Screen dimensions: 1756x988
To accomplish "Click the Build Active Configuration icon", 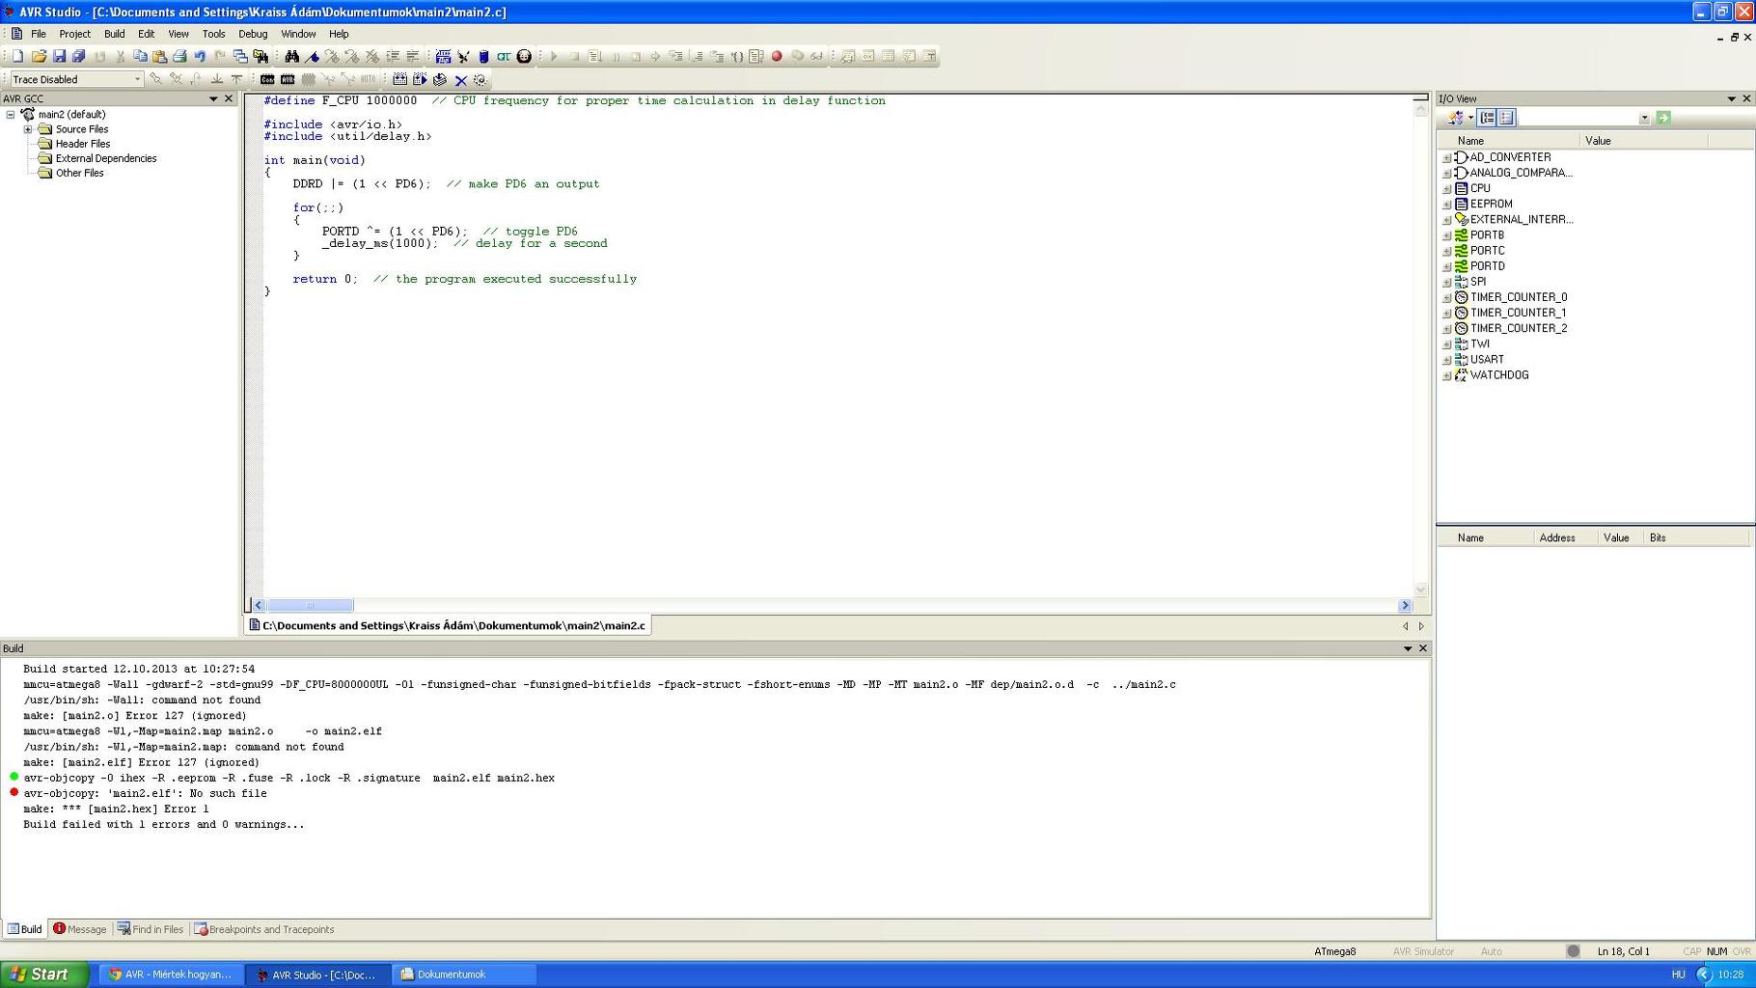I will coord(399,80).
